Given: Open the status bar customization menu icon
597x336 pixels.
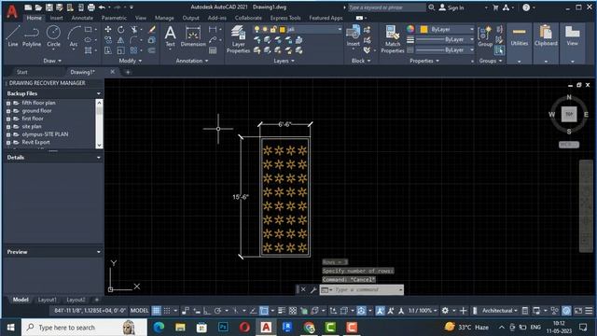Looking at the screenshot, I should (x=589, y=311).
